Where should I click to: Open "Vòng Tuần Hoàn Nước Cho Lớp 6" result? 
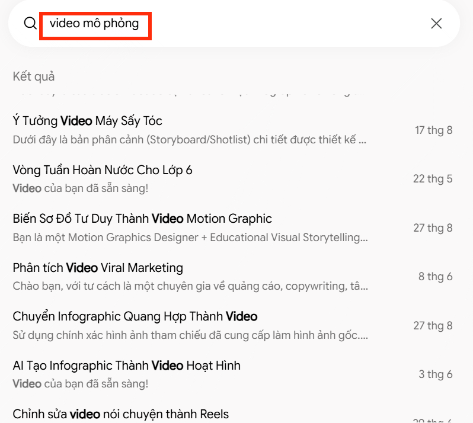point(103,170)
